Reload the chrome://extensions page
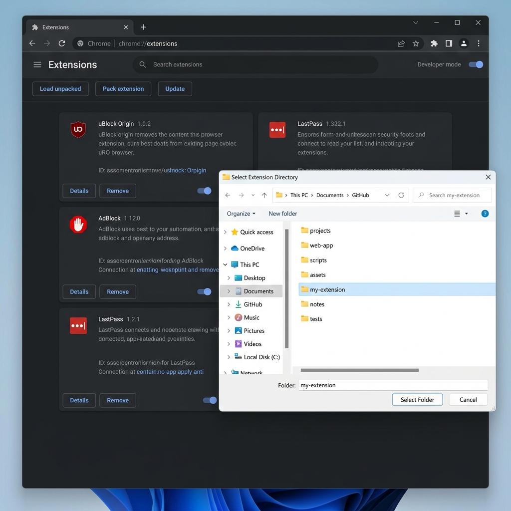 click(x=62, y=43)
